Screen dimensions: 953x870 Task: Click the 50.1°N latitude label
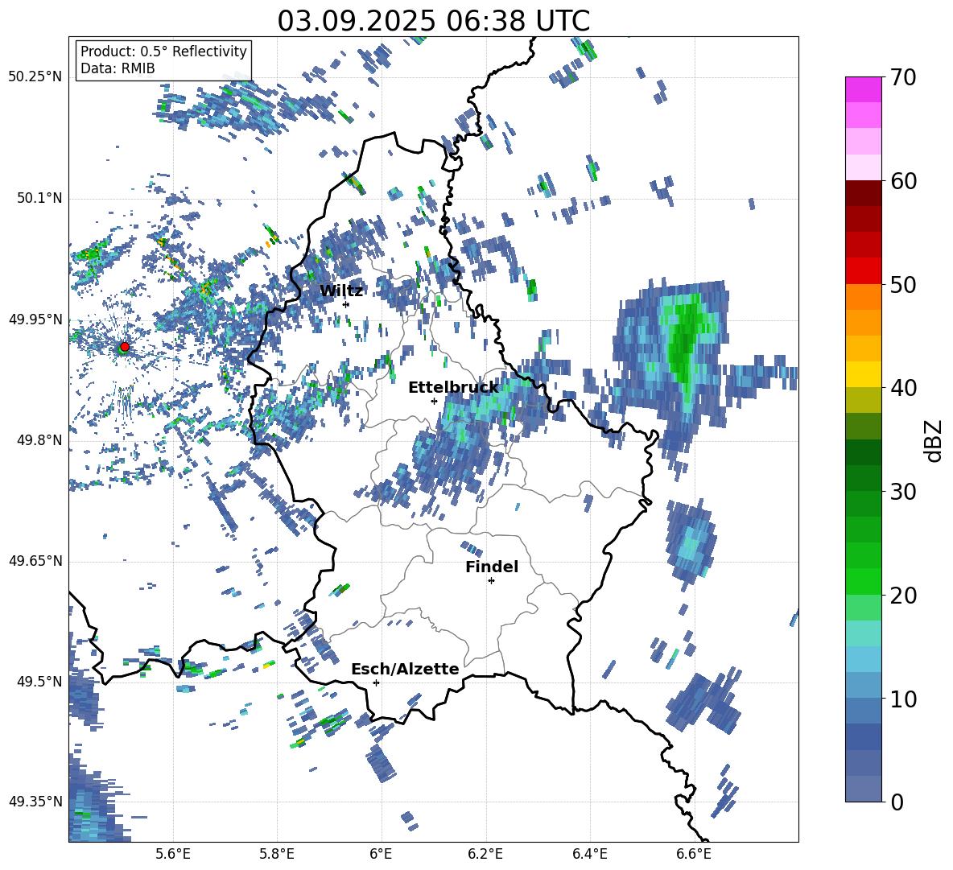click(39, 198)
